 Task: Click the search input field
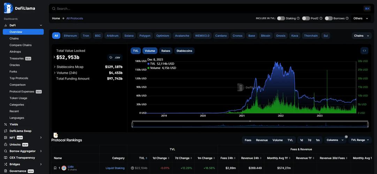click(x=209, y=9)
